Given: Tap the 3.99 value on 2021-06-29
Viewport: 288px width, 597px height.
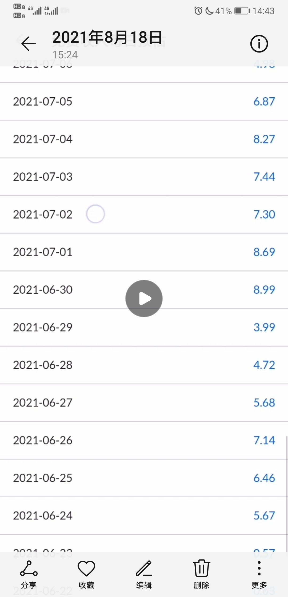Looking at the screenshot, I should tap(264, 327).
